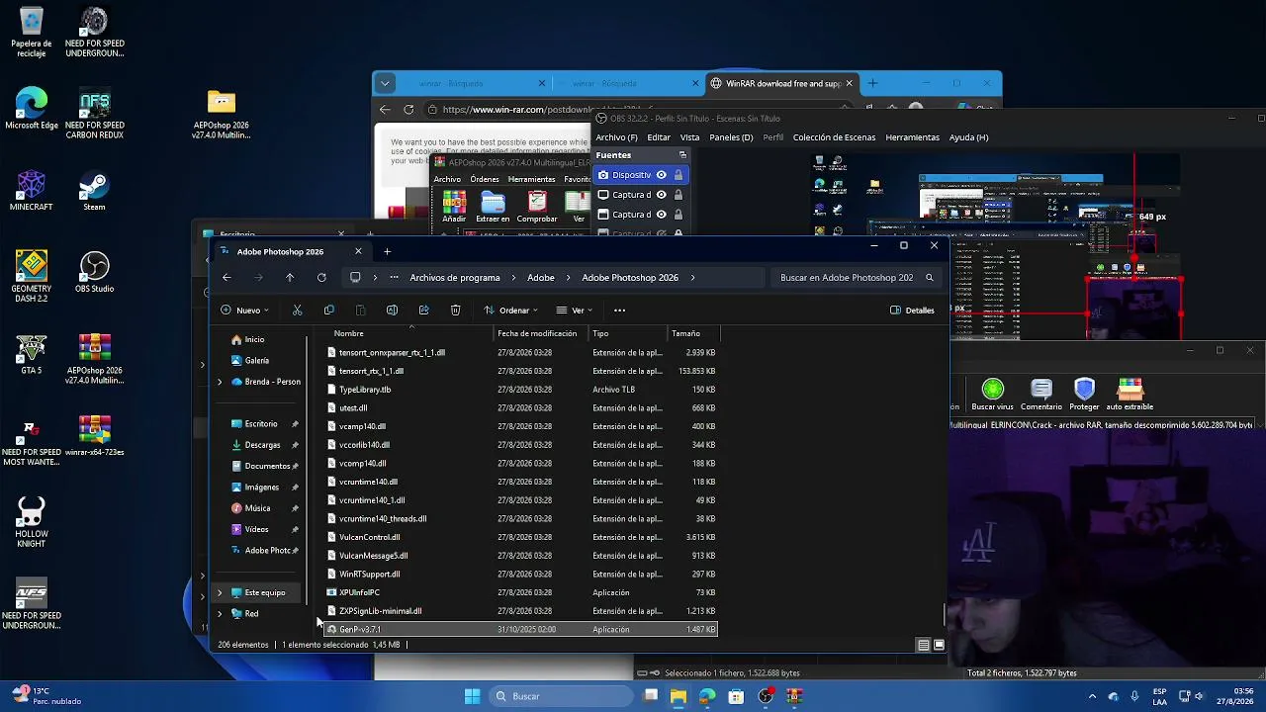The width and height of the screenshot is (1266, 712).
Task: Select Need for Speed Carbon Redux shortcut
Action: point(94,115)
